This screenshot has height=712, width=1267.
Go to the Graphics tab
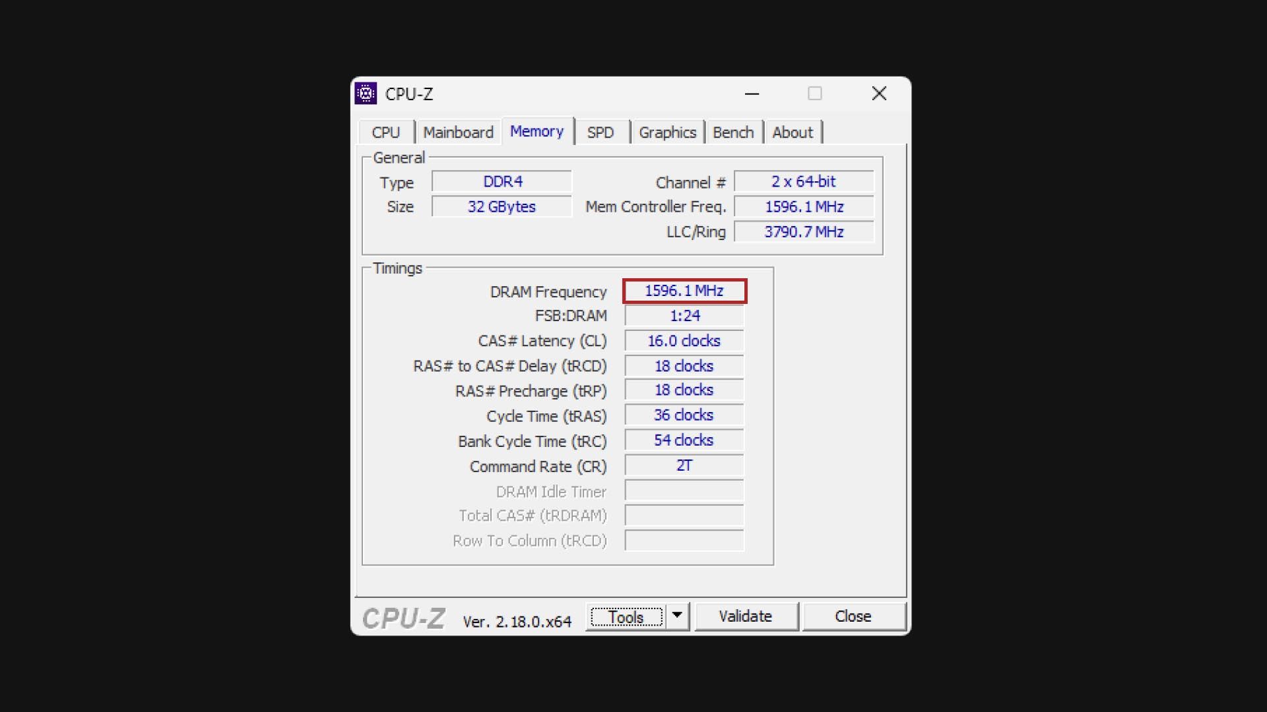tap(667, 133)
